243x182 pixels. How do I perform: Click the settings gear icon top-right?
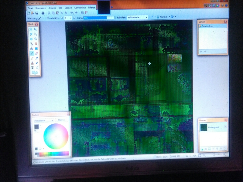(x=223, y=5)
